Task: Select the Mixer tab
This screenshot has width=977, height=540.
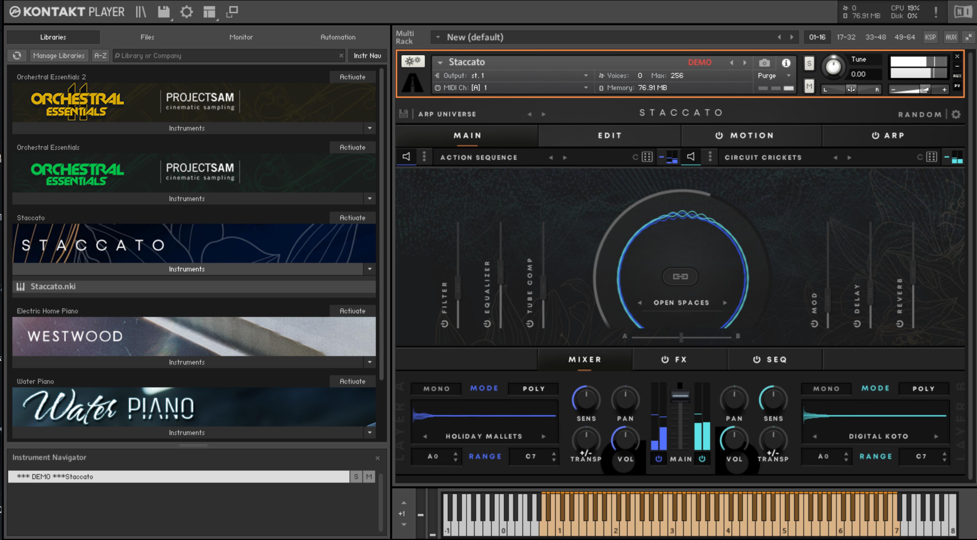Action: coord(584,360)
